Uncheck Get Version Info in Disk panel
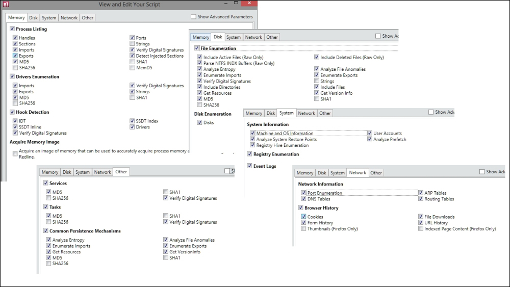Screen dimensions: 510x287 tap(317, 93)
